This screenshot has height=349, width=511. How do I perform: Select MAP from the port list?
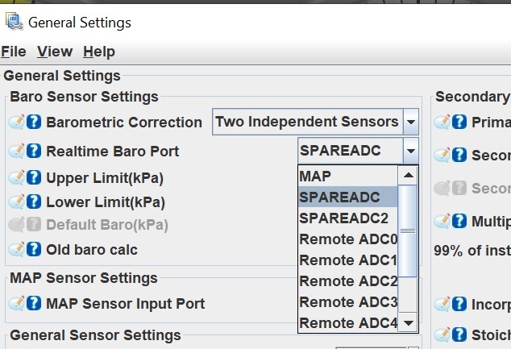pyautogui.click(x=347, y=177)
